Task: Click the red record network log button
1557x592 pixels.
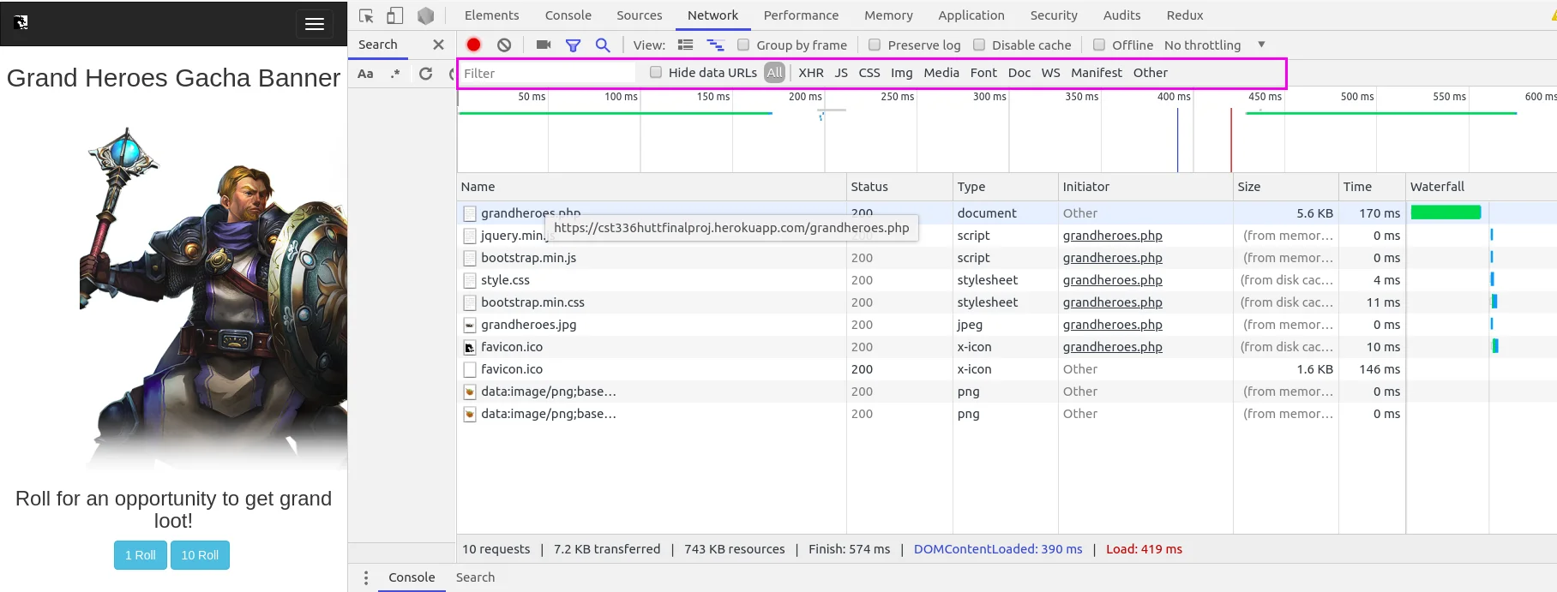Action: pyautogui.click(x=473, y=45)
